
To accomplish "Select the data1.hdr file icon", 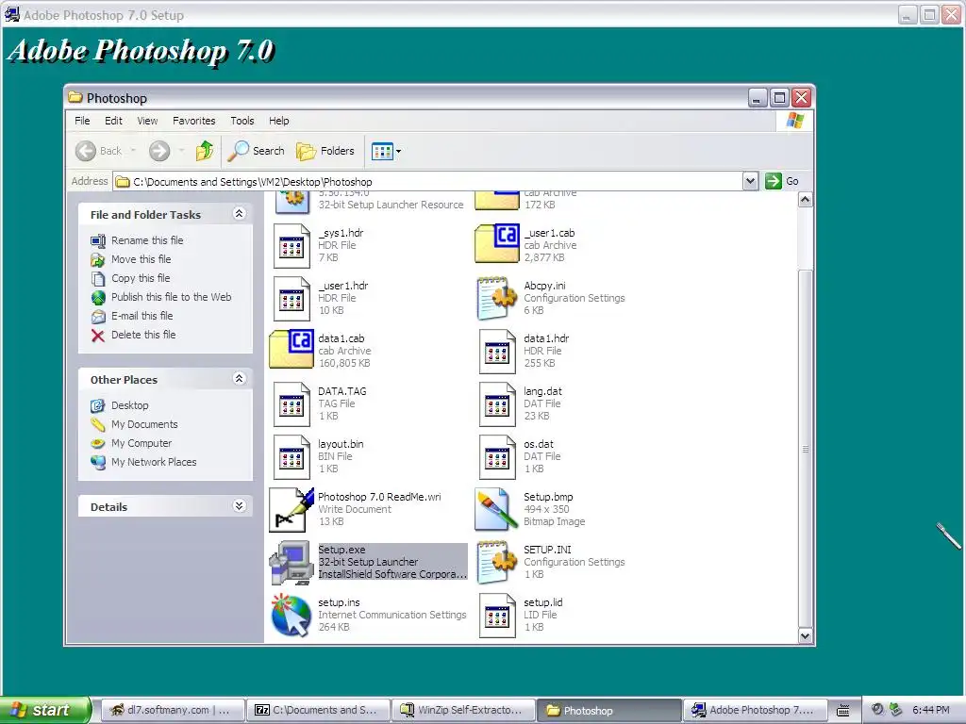I will pos(497,352).
